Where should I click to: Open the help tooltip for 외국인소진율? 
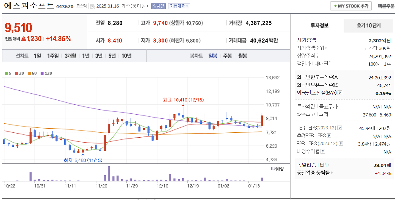click(x=340, y=93)
